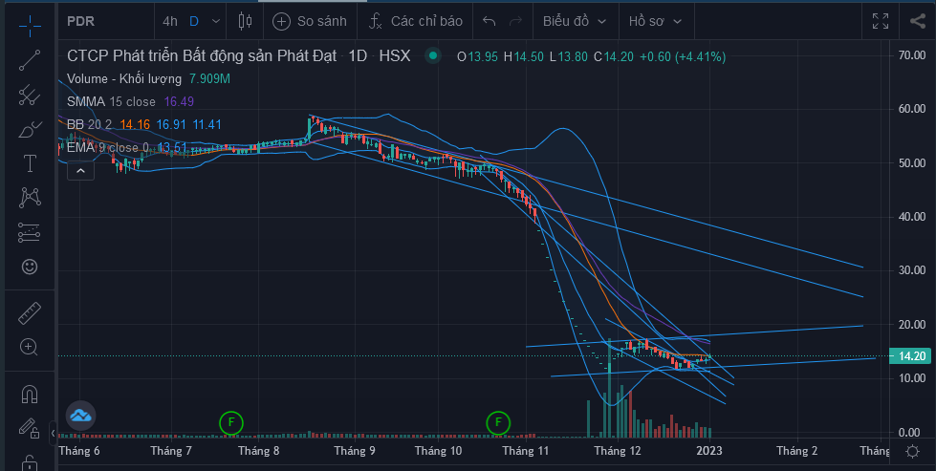This screenshot has height=471, width=936.
Task: Open the share chart options
Action: (x=918, y=21)
